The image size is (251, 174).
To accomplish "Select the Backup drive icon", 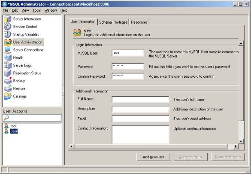I will (x=8, y=81).
